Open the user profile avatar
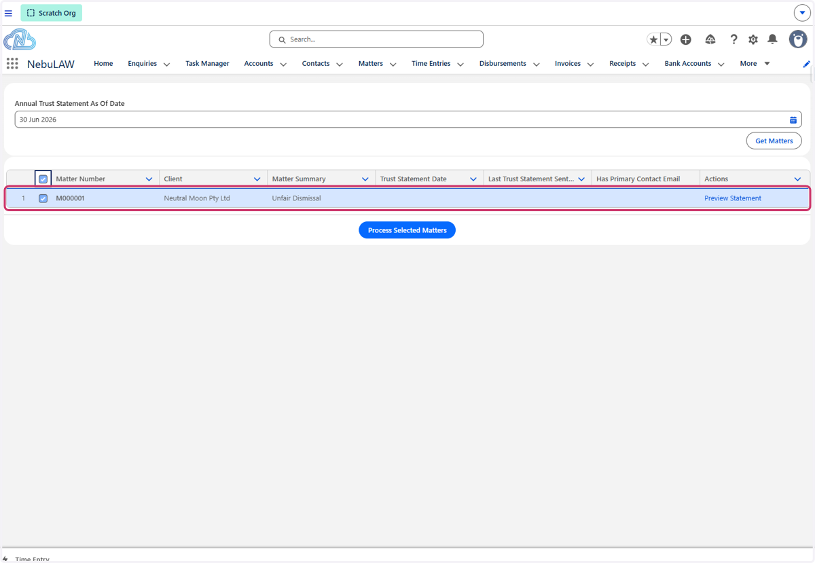 (x=798, y=39)
